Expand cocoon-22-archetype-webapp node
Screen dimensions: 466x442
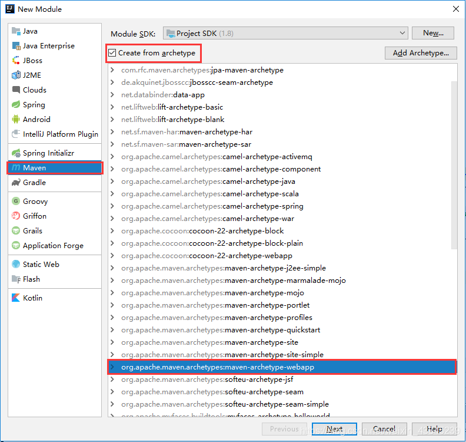click(x=112, y=255)
